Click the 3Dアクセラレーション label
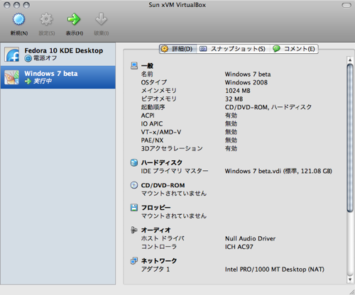This screenshot has height=295, width=355. point(172,148)
